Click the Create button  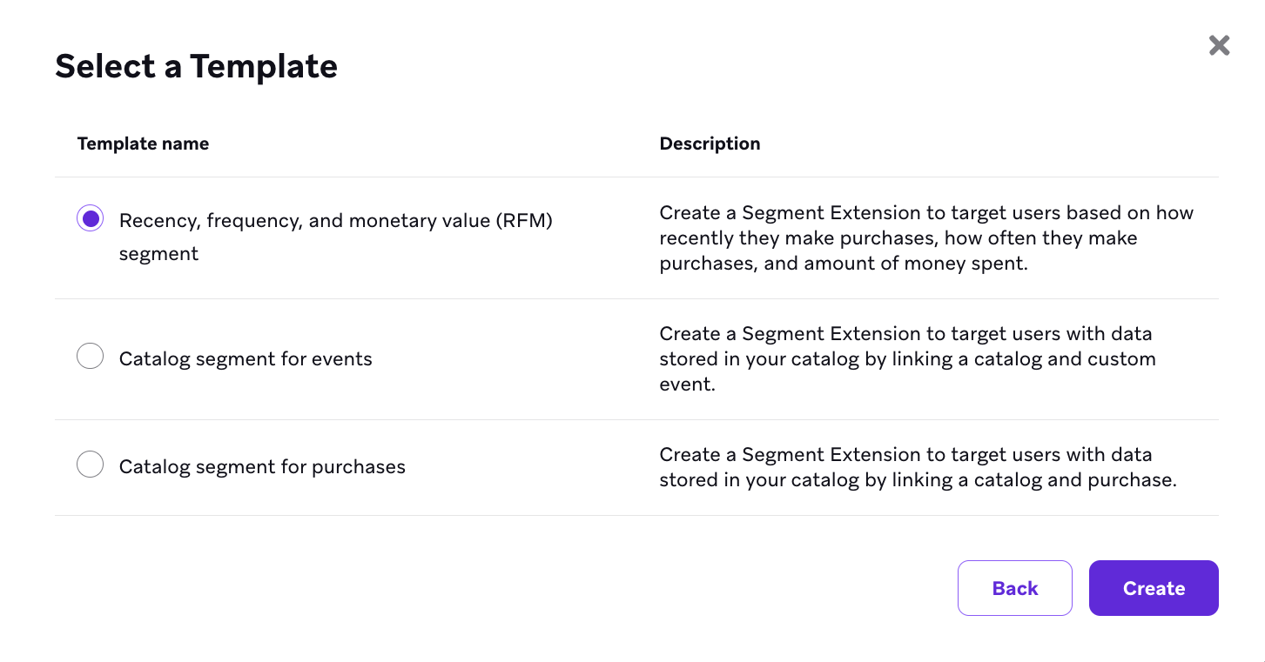(x=1154, y=588)
